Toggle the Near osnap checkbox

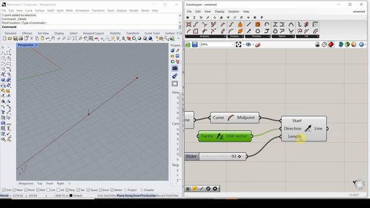[x=14, y=190]
